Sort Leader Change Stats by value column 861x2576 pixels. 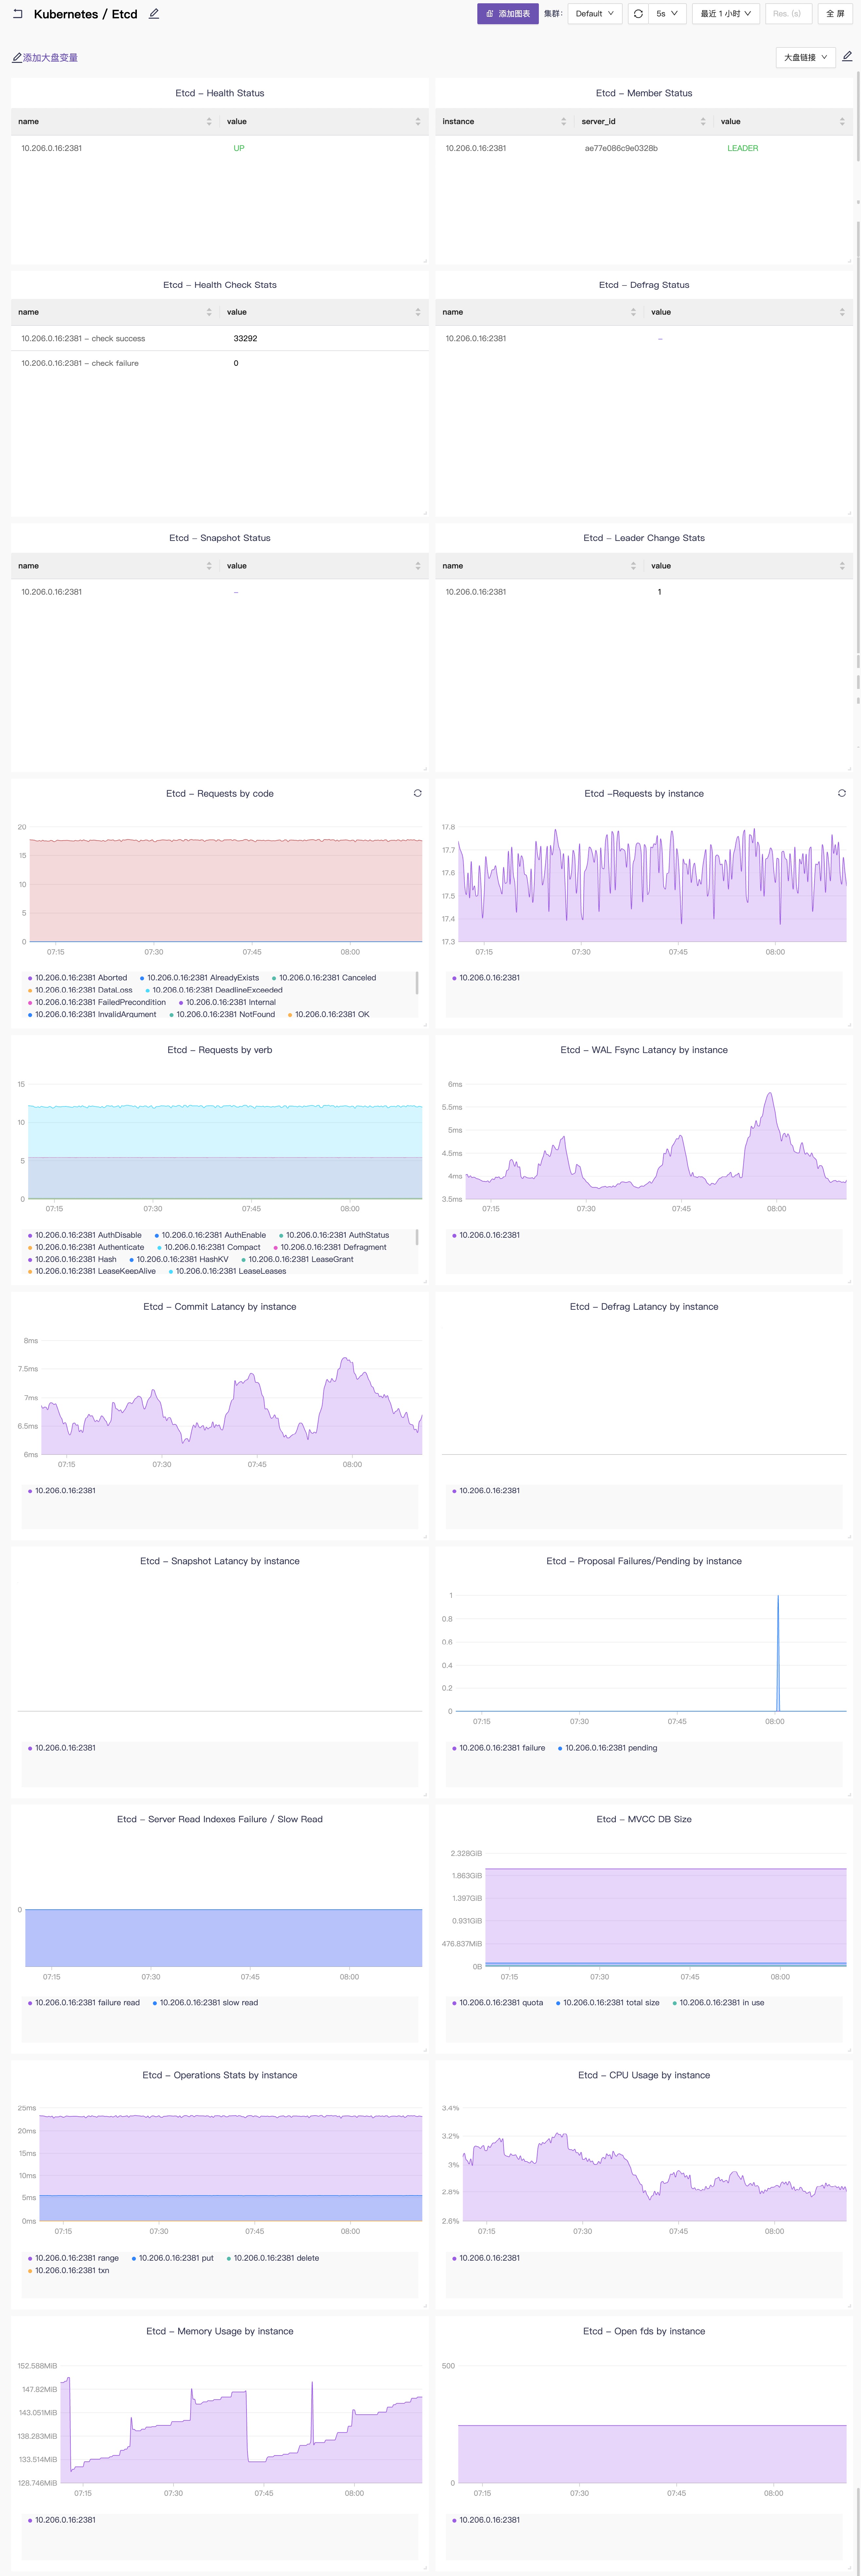(842, 566)
